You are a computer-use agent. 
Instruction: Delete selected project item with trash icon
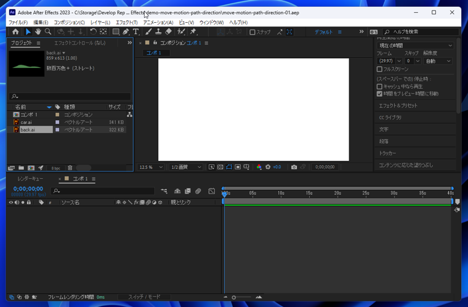coord(70,168)
